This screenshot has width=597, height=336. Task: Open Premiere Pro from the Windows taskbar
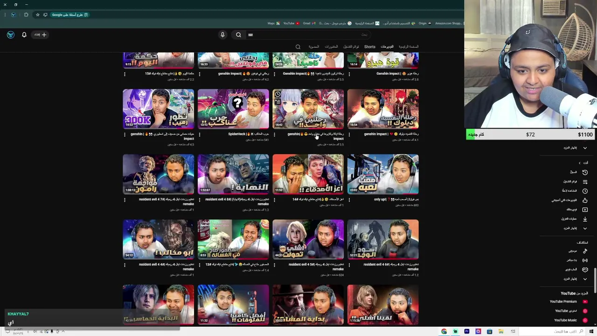467,332
